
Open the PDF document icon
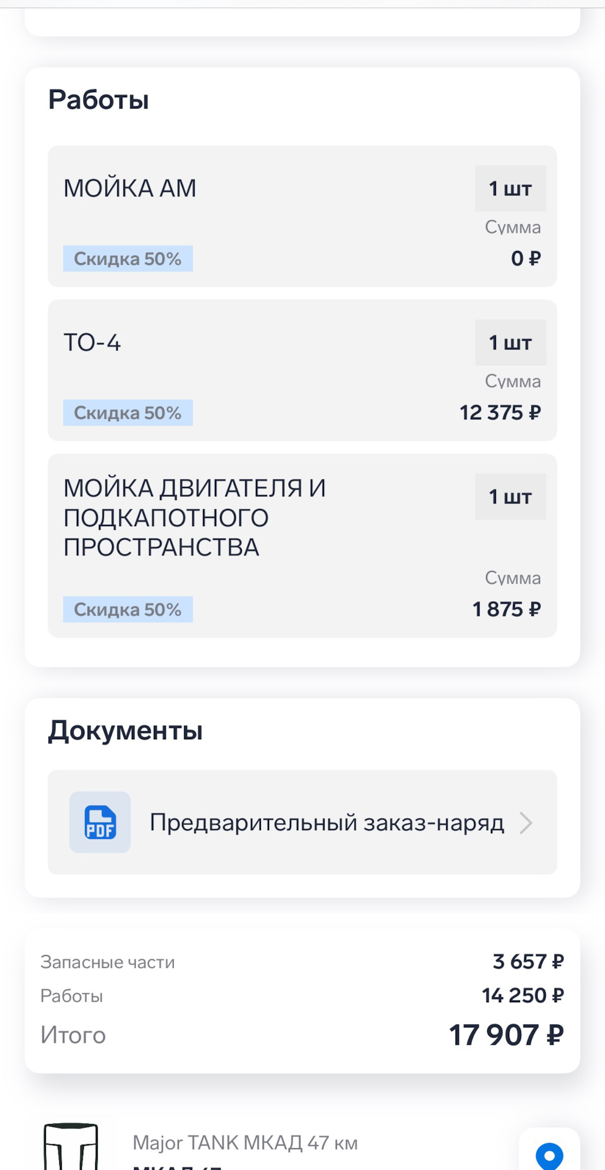100,822
